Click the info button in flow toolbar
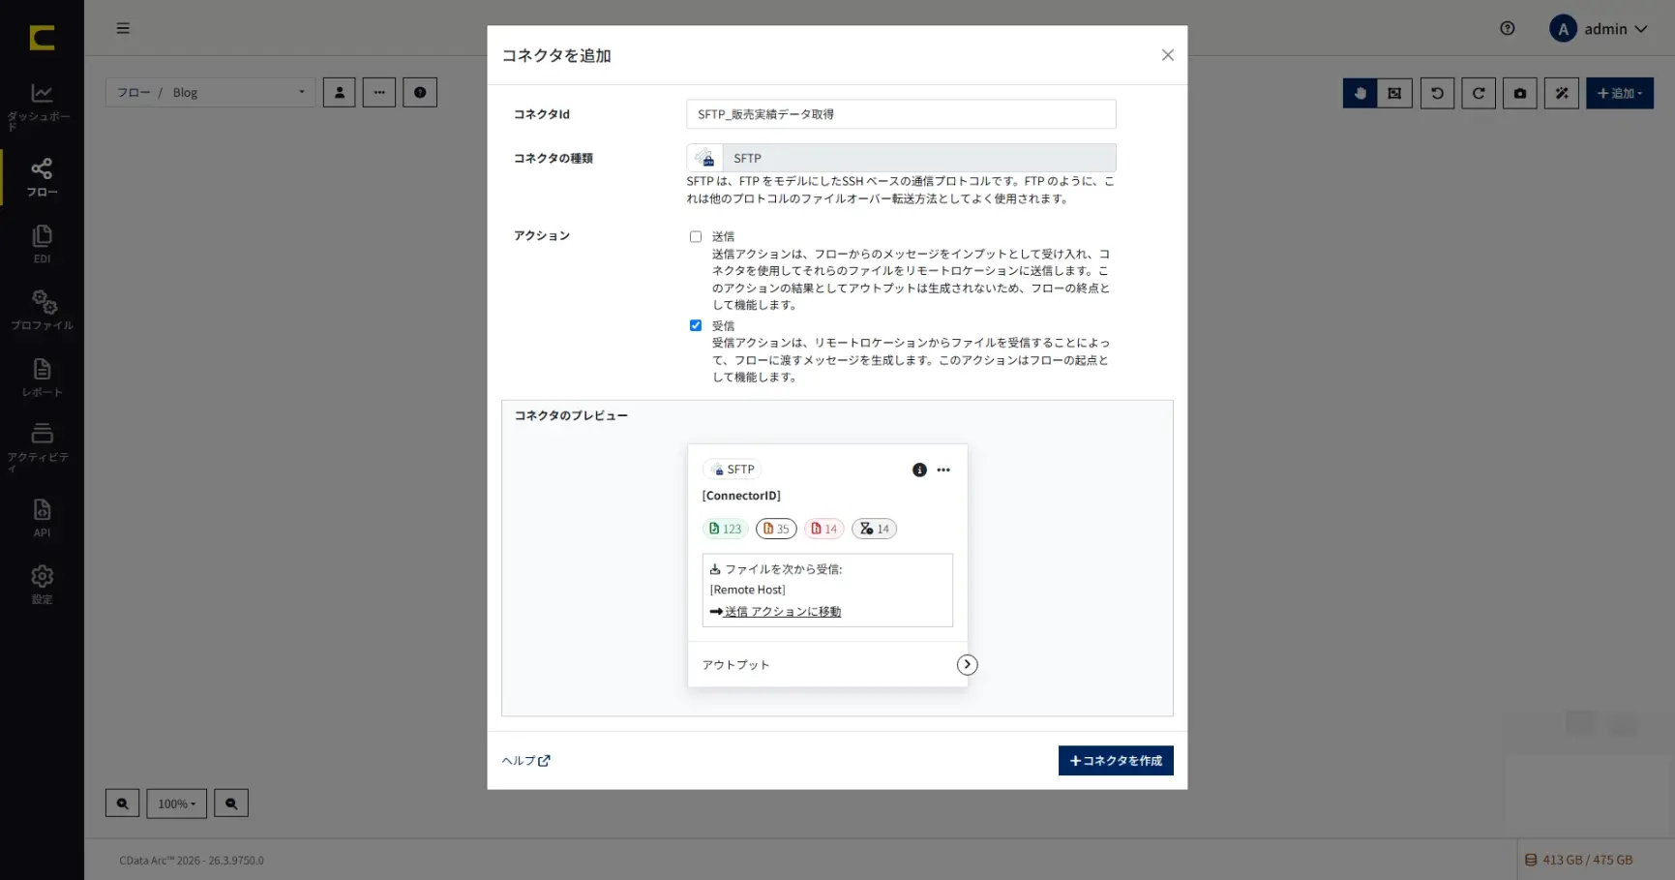Image resolution: width=1675 pixels, height=880 pixels. (x=420, y=92)
